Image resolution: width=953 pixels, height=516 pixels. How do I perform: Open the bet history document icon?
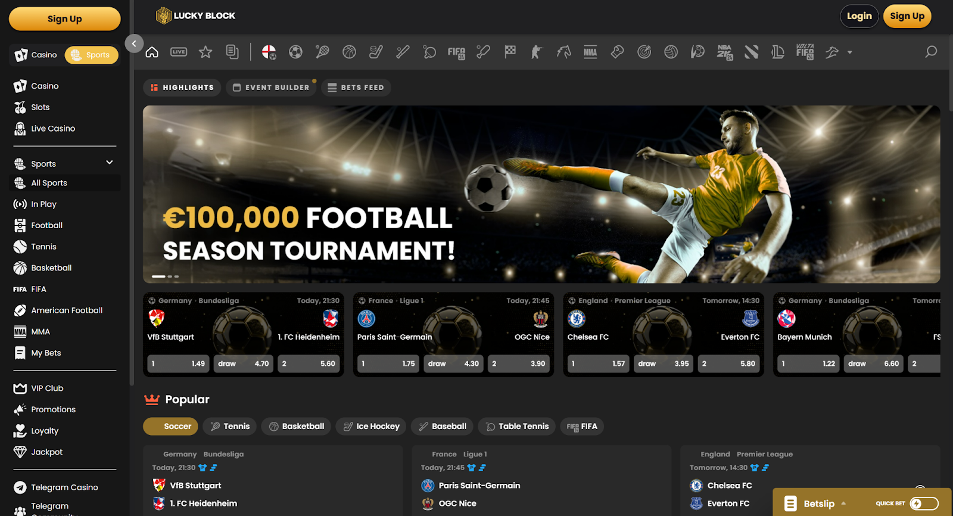(232, 52)
